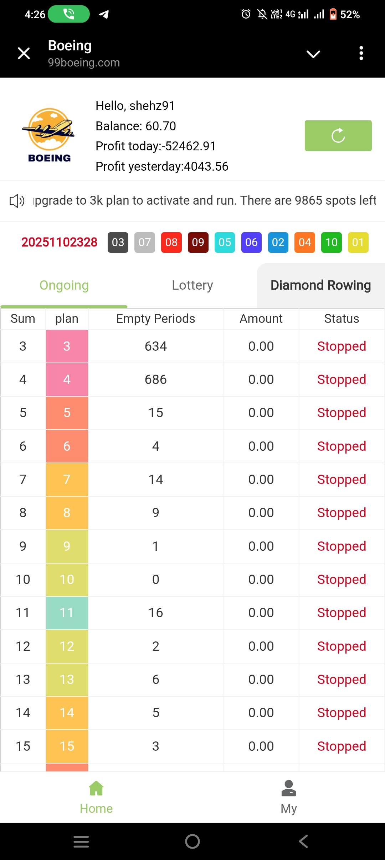The image size is (385, 860).
Task: Open the Diamond Rowing tab
Action: [x=320, y=285]
